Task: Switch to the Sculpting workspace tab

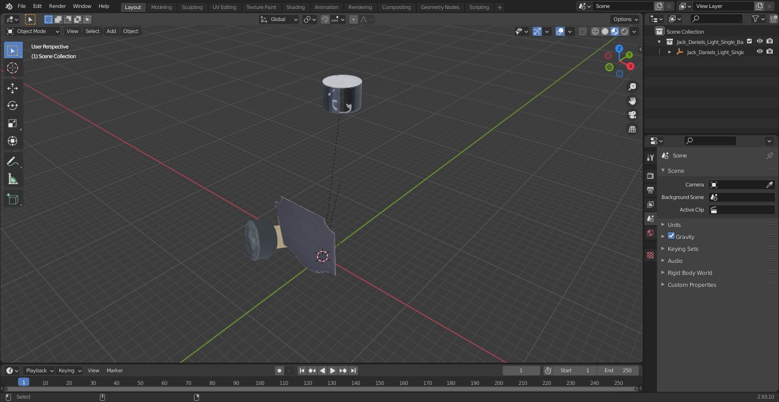Action: pyautogui.click(x=192, y=7)
